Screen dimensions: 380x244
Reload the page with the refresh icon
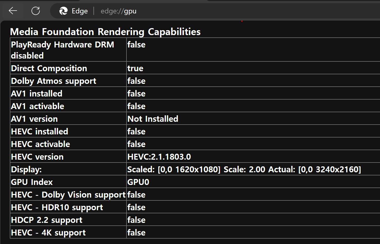(x=36, y=11)
